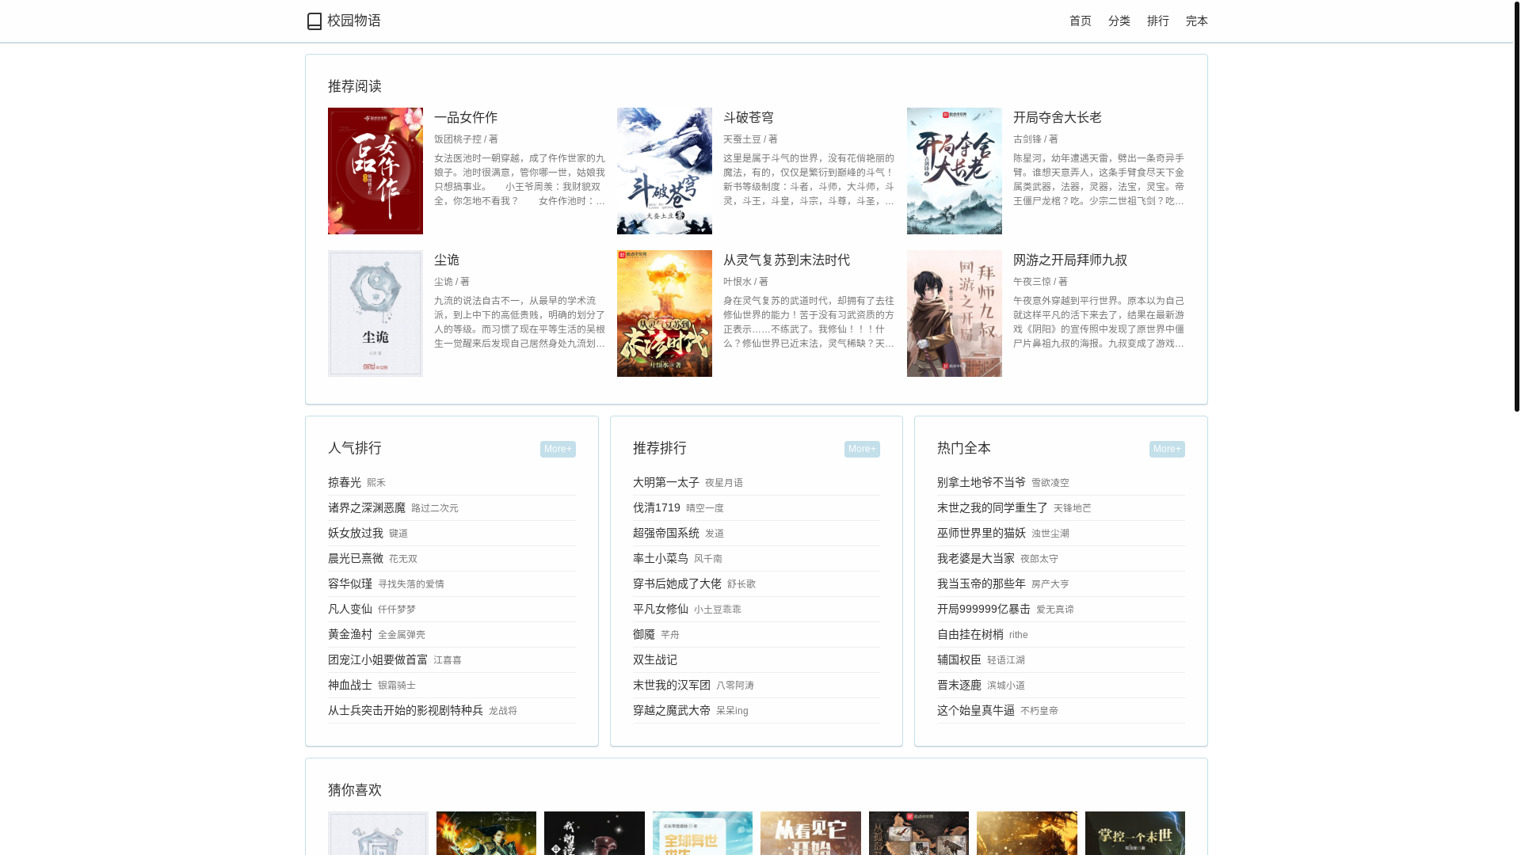Viewport: 1521px width, 855px height.
Task: Open 凡人变仙 list entry
Action: click(x=350, y=609)
